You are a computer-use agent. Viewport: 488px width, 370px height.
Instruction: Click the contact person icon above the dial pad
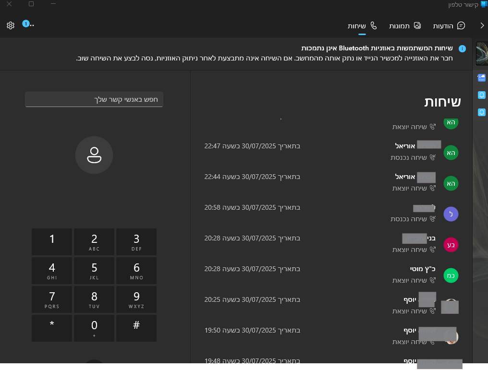94,155
